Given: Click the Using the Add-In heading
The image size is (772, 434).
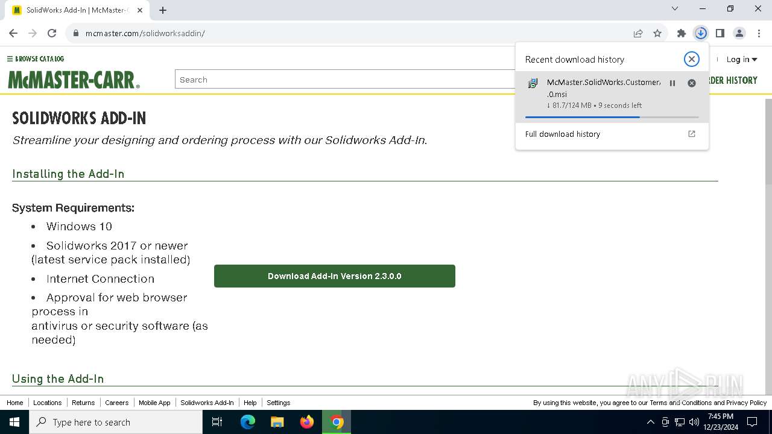Looking at the screenshot, I should coord(58,379).
